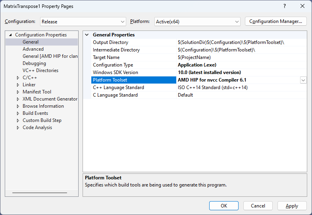Collapse the Configuration Properties tree node

click(10, 35)
